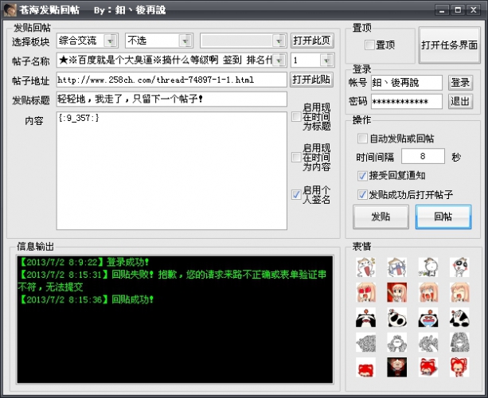Click the 打开任务界面 button

pos(450,45)
